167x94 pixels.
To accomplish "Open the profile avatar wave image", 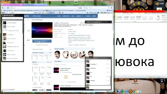I will [x=42, y=30].
